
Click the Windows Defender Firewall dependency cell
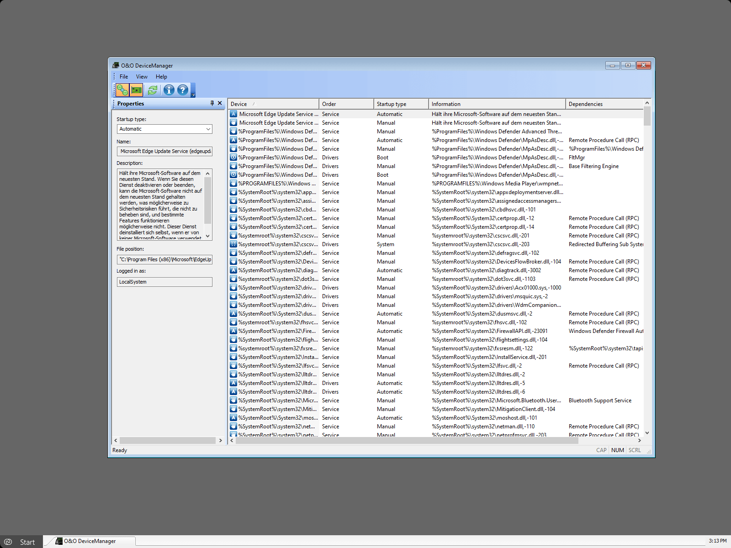tap(606, 331)
